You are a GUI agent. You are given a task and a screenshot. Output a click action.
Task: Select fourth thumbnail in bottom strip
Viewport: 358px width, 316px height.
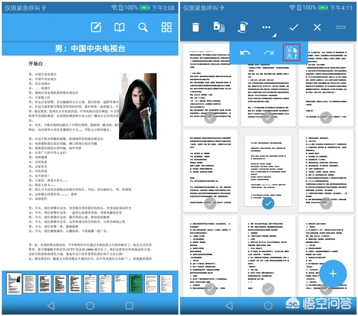pyautogui.click(x=60, y=284)
